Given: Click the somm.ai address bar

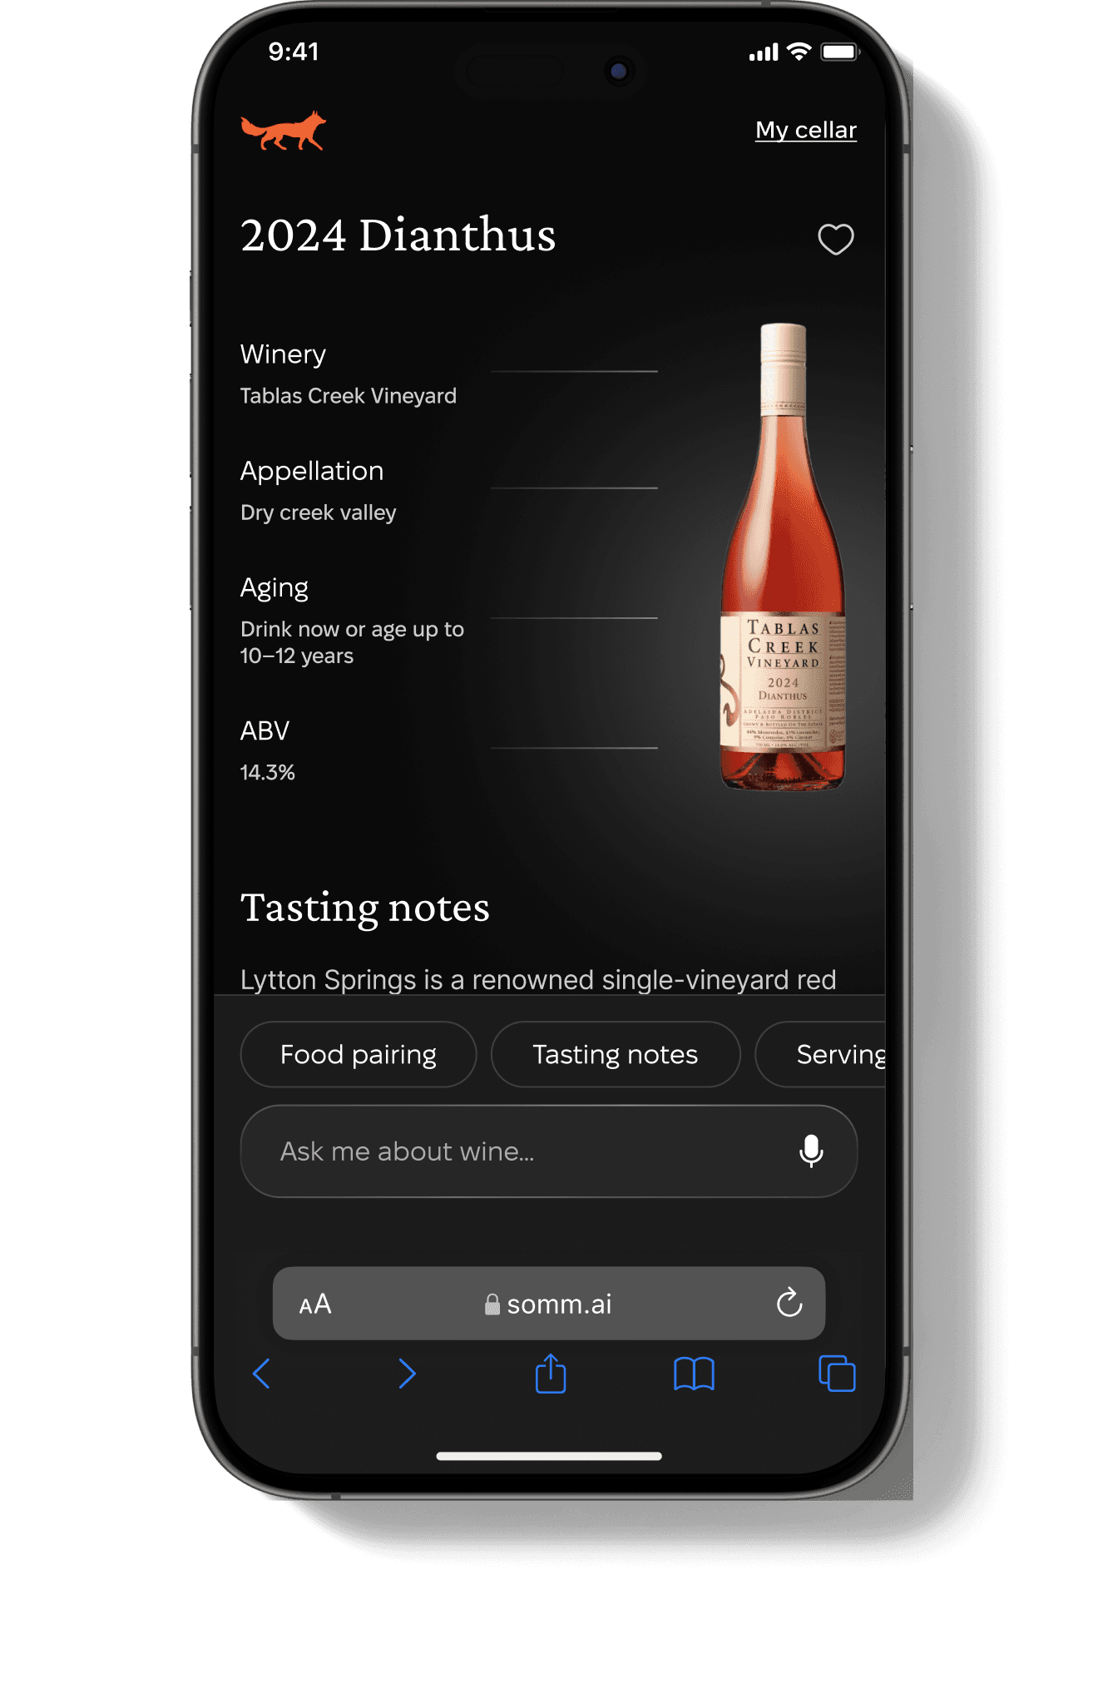Looking at the screenshot, I should pyautogui.click(x=549, y=1303).
